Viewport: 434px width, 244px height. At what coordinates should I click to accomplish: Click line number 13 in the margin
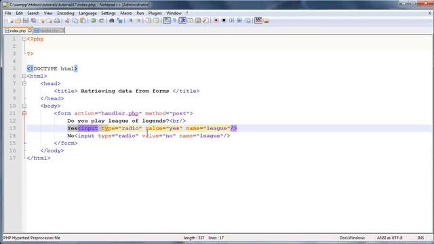tap(13, 128)
